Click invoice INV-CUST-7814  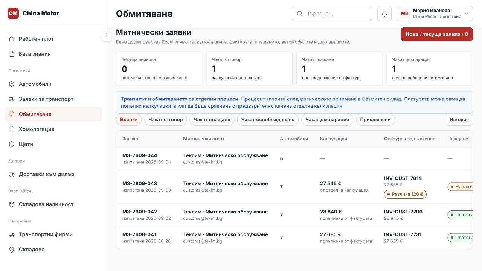(x=403, y=178)
